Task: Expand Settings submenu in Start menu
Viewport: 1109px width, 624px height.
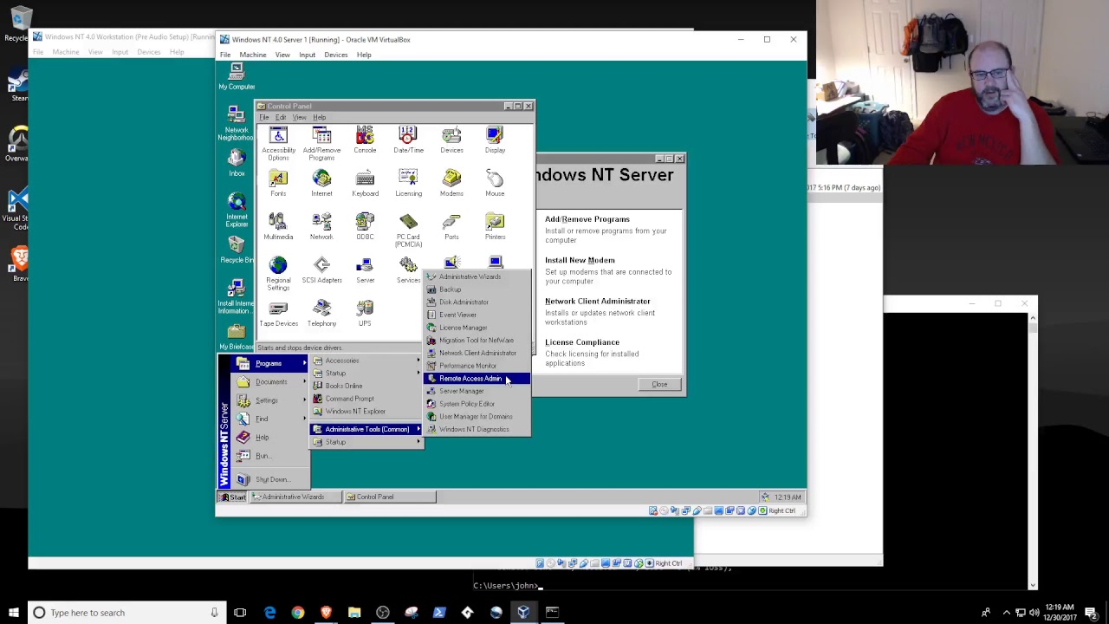Action: [x=266, y=400]
